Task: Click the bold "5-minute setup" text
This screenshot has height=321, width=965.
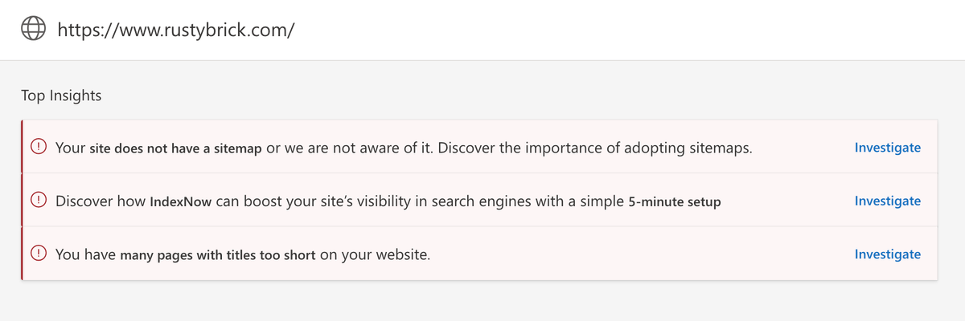Action: coord(674,201)
